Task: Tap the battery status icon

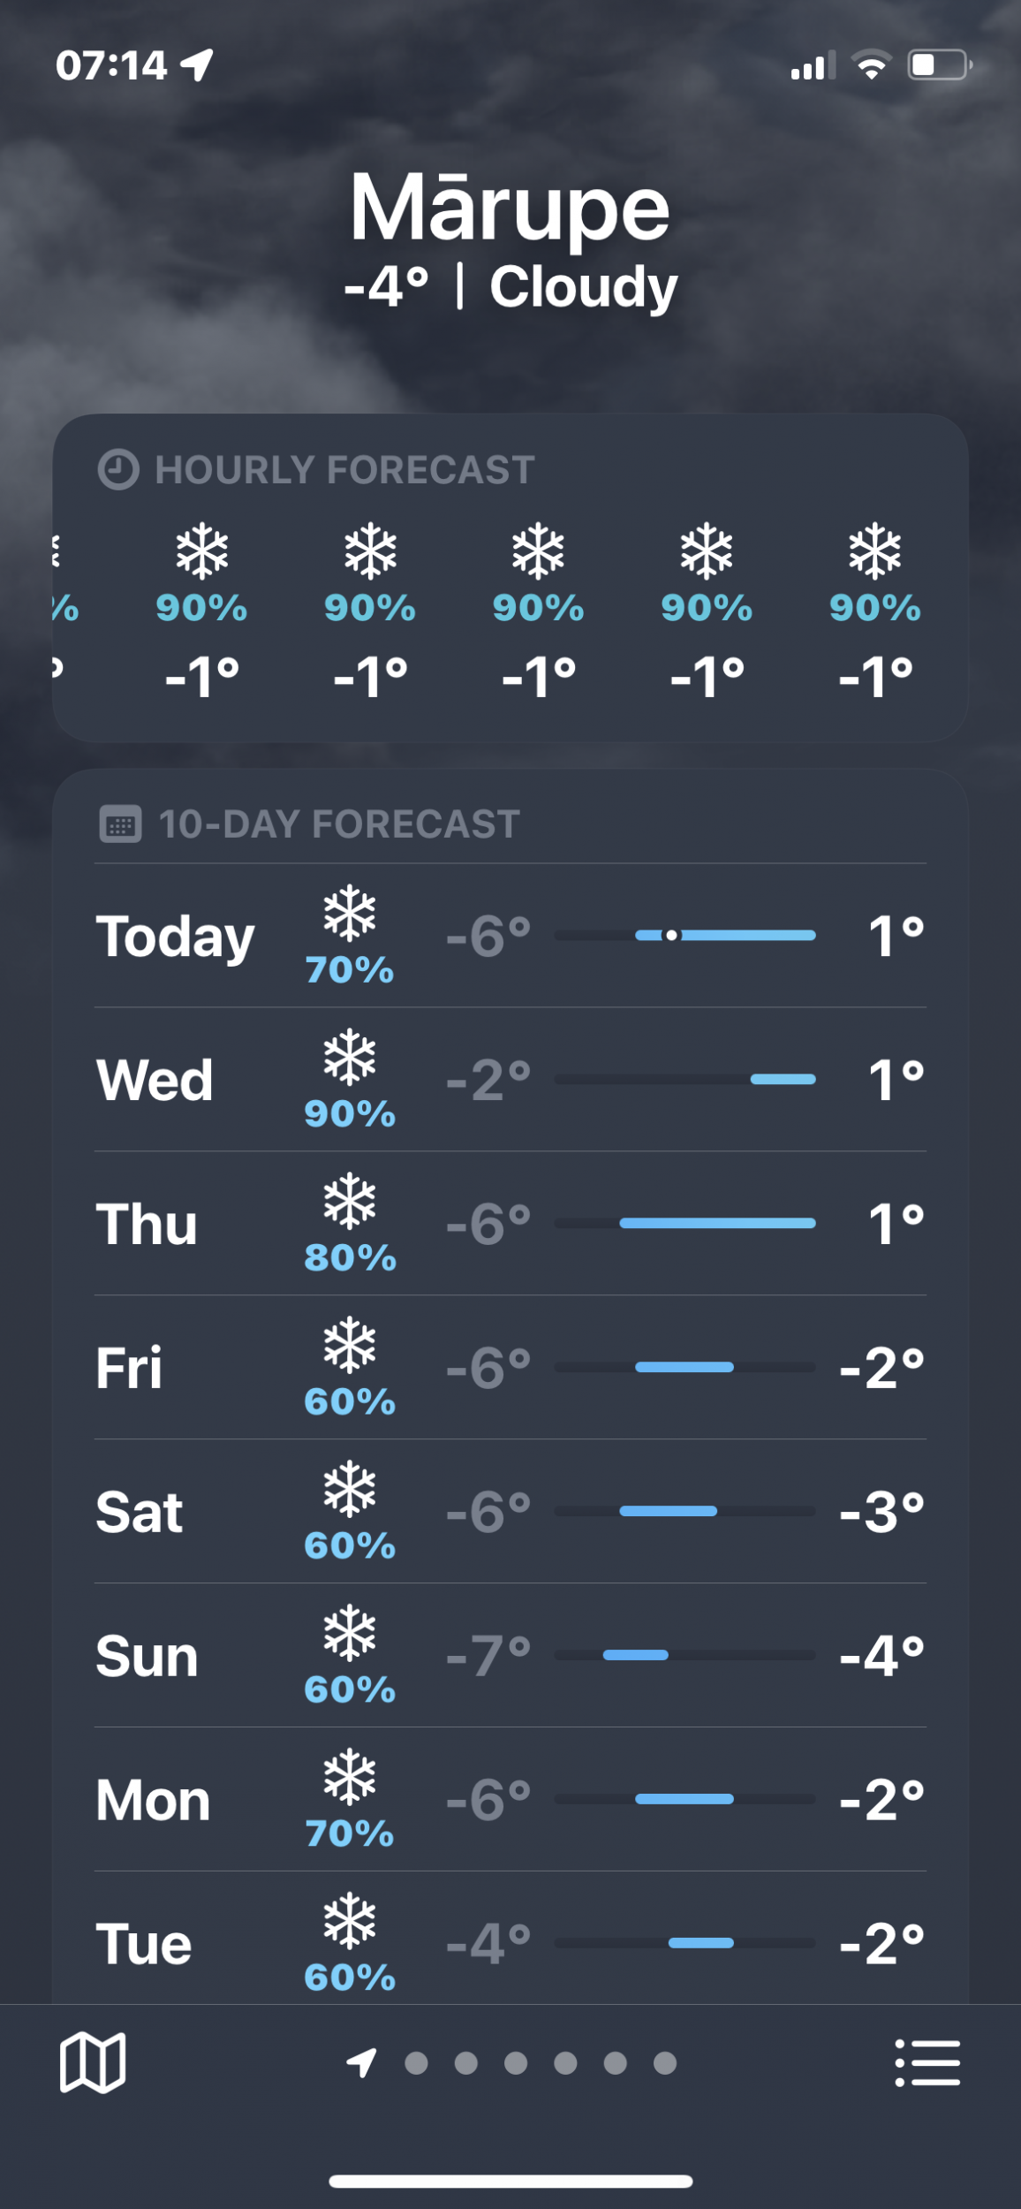Action: [940, 65]
